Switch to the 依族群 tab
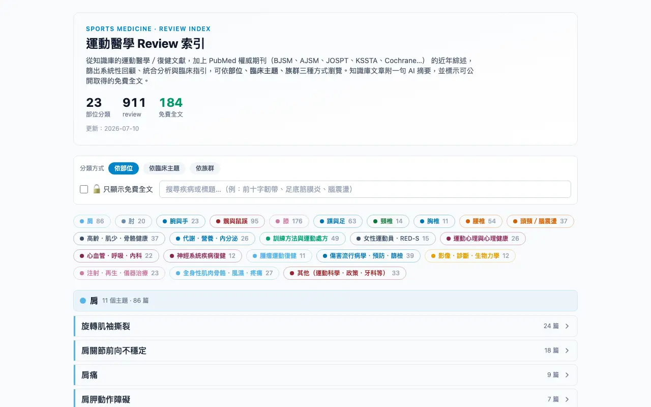 205,168
